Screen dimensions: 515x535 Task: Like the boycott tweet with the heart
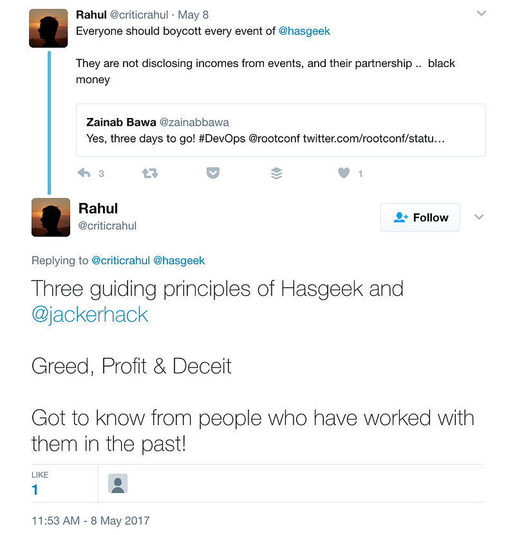click(x=344, y=173)
